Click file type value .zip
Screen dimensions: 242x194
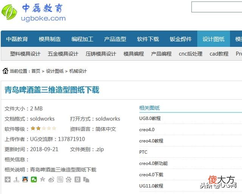pyautogui.click(x=99, y=149)
